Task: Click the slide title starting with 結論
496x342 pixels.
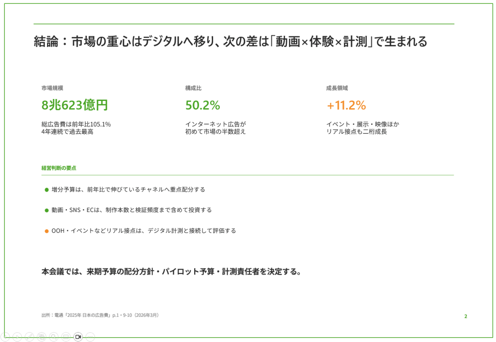Action: (x=230, y=42)
